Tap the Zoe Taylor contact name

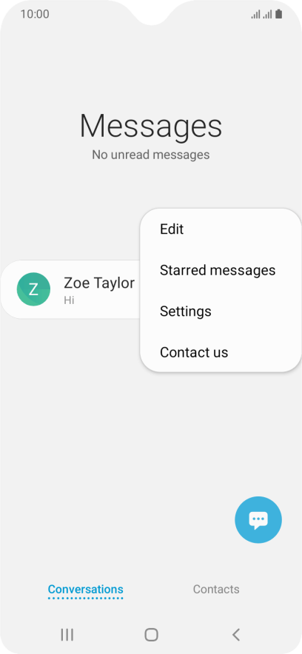(99, 283)
